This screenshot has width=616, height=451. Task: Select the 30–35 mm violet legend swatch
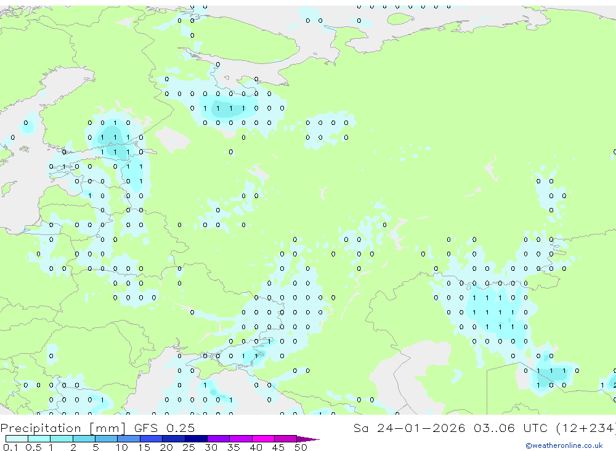[219, 439]
